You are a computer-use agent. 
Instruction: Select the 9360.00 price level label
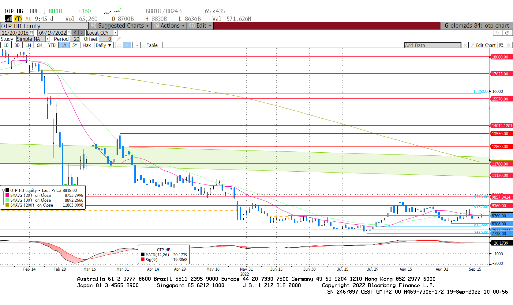pos(502,206)
